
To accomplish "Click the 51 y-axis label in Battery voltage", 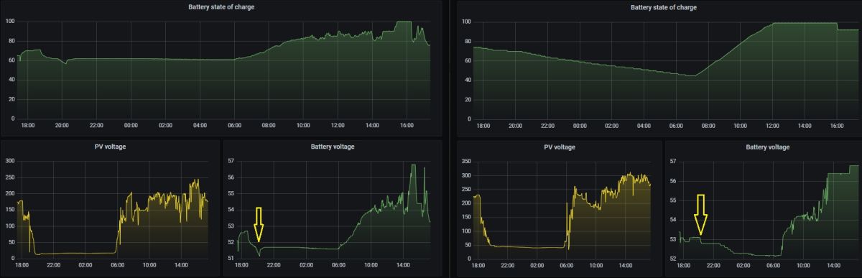I will [x=231, y=258].
